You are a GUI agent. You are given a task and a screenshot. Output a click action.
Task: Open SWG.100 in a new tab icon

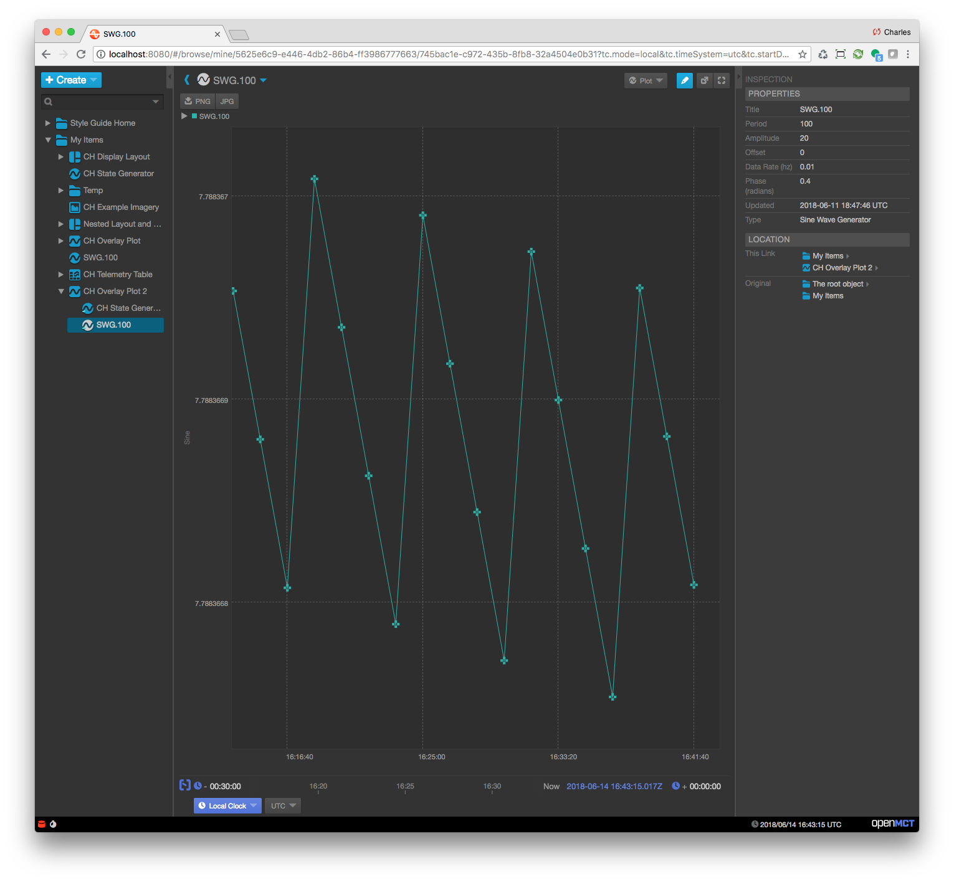(x=704, y=80)
